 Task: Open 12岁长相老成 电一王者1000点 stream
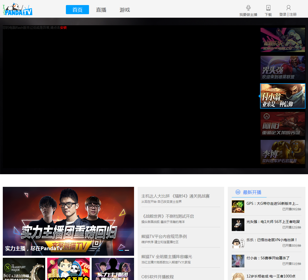pos(271,276)
